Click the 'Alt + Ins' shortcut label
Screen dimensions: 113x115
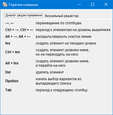[x=12, y=63]
